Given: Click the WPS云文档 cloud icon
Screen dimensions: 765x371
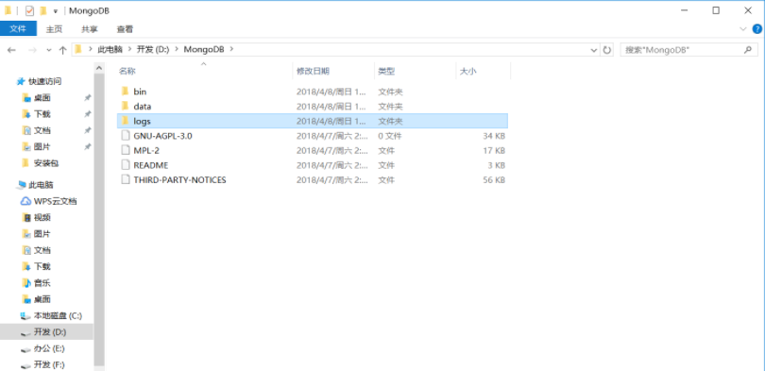Looking at the screenshot, I should coord(25,201).
